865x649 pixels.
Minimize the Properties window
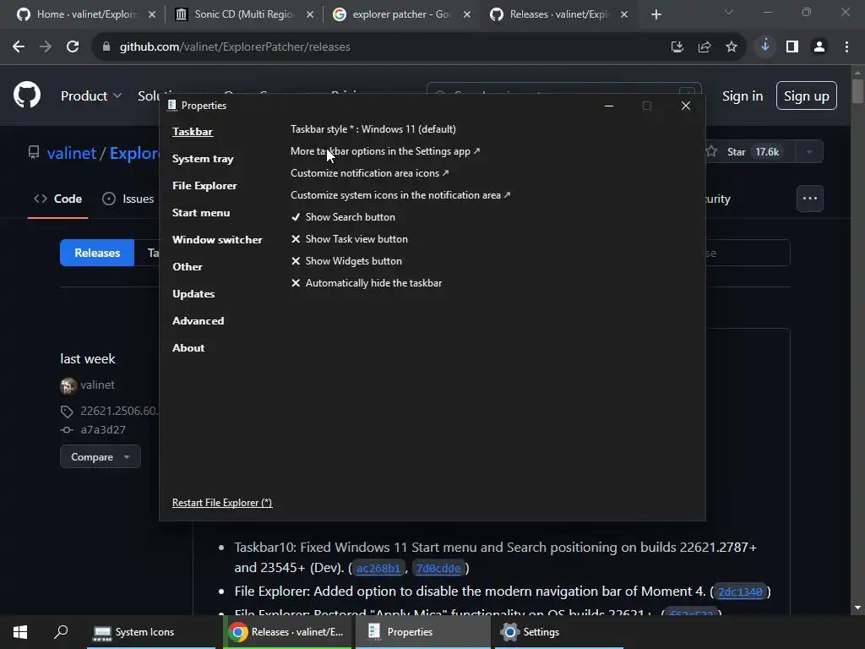[609, 106]
